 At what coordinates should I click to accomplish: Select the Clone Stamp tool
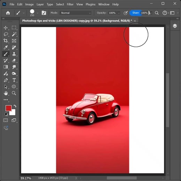[x=14, y=54]
